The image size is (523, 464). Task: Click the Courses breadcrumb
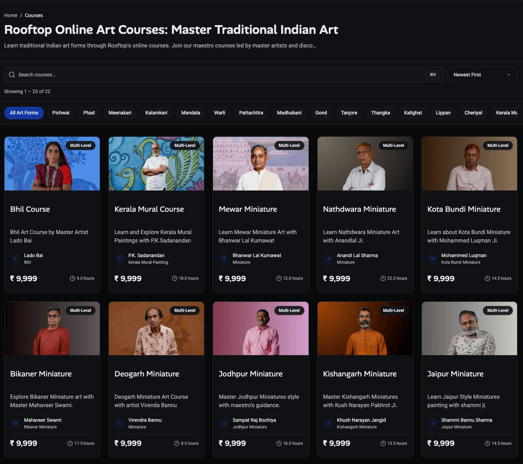34,15
